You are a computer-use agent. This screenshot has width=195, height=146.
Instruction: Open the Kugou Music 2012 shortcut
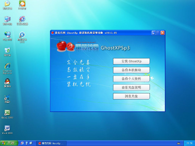22,37
